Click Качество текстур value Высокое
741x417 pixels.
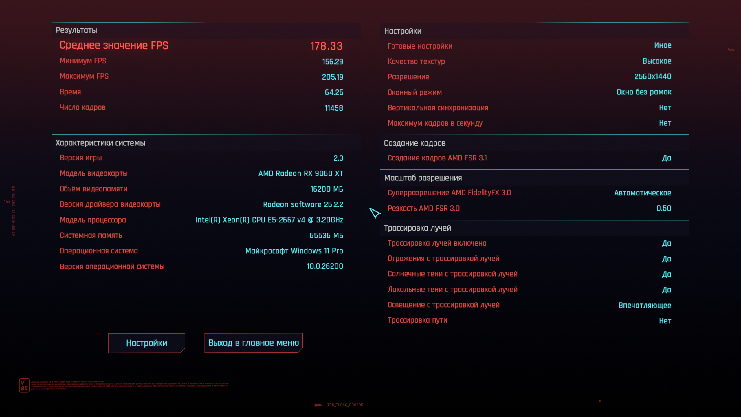point(657,61)
